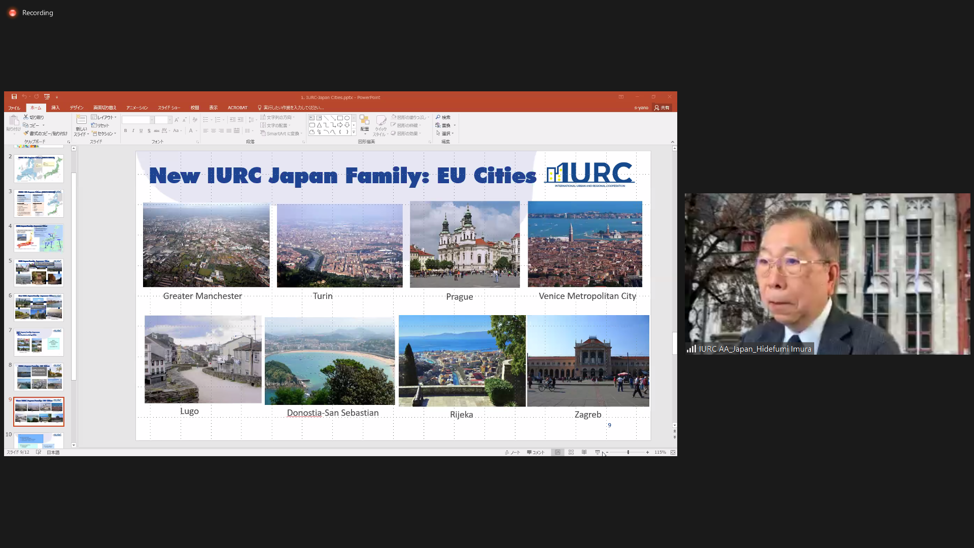Toggle Bold formatting button
This screenshot has width=974, height=548.
(x=125, y=131)
